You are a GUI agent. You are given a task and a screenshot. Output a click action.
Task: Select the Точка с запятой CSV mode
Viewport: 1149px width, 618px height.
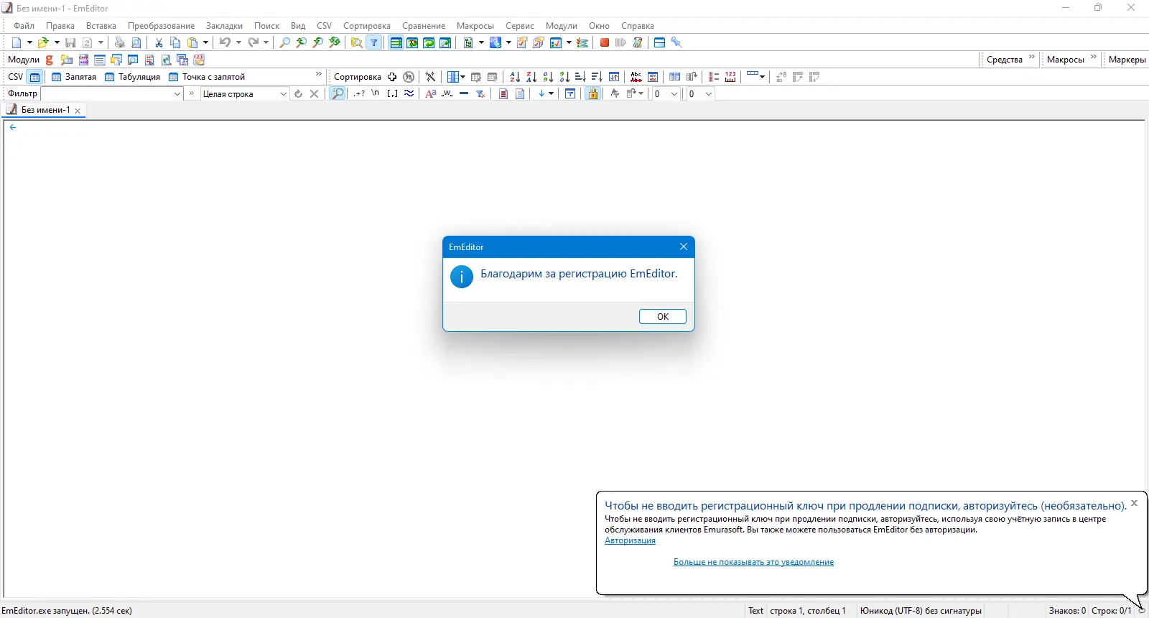pos(207,77)
